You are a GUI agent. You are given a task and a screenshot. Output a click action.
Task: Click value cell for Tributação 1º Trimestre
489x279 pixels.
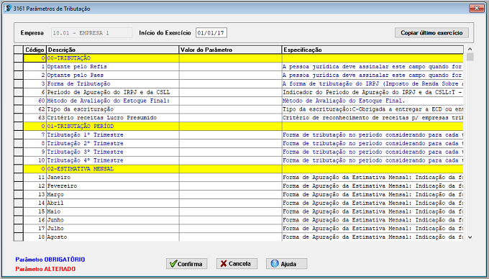[230, 135]
